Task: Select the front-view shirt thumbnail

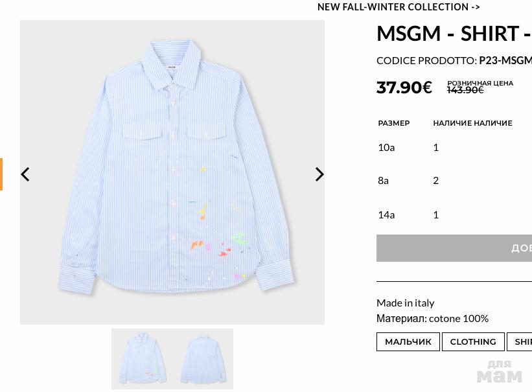Action: click(143, 358)
